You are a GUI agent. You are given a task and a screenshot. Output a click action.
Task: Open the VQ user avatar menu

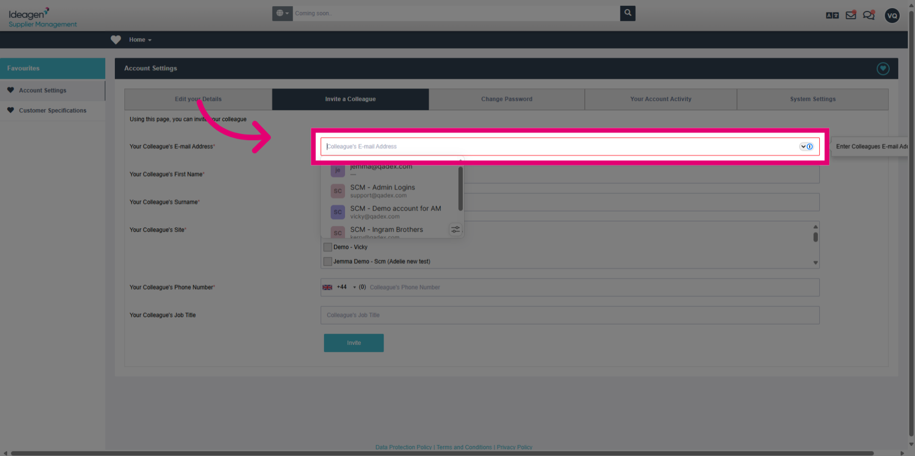point(892,15)
